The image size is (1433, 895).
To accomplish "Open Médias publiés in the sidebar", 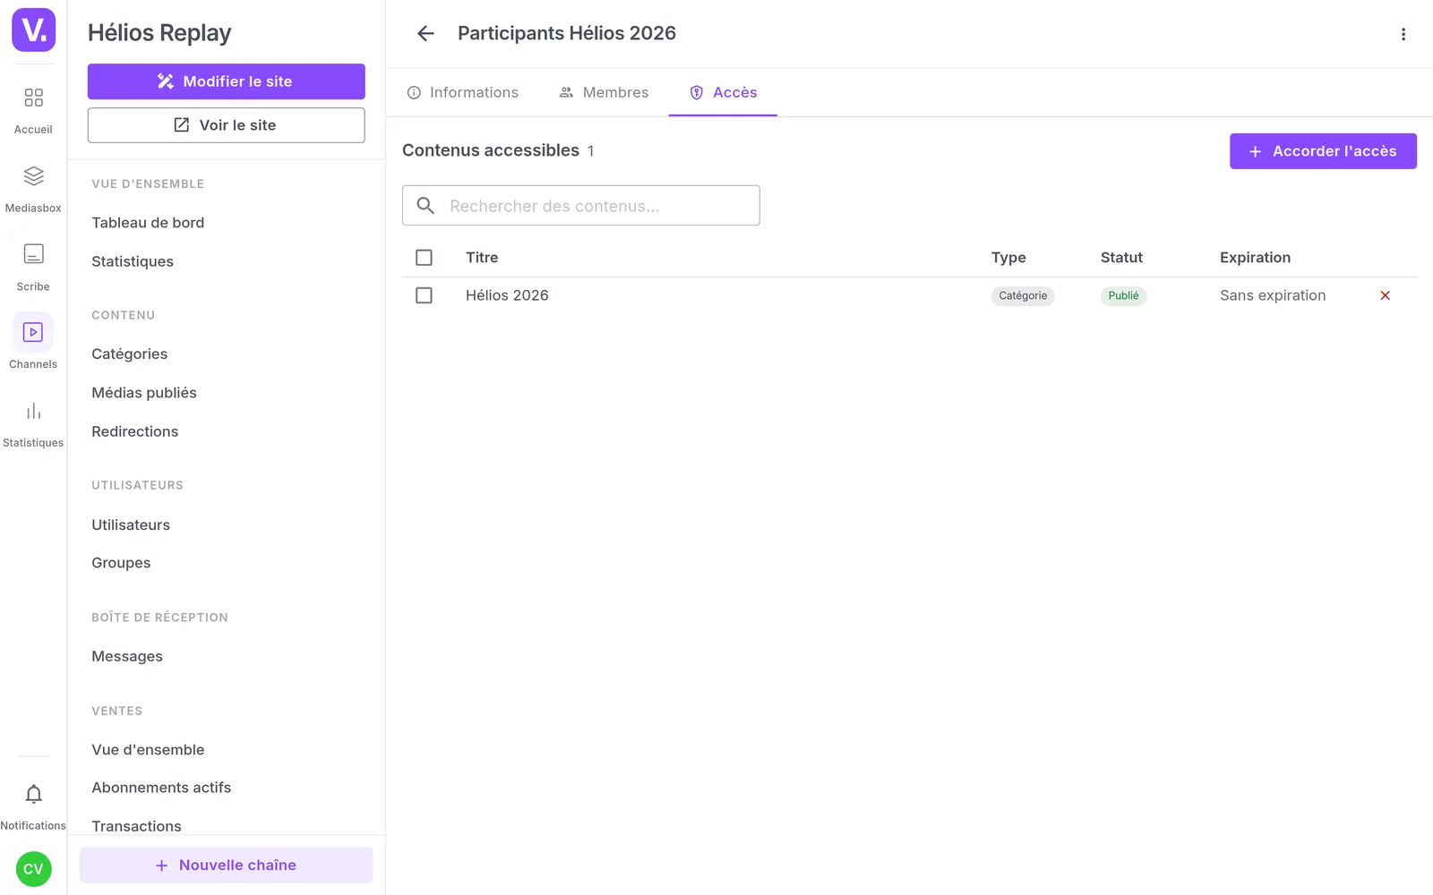I will [144, 393].
